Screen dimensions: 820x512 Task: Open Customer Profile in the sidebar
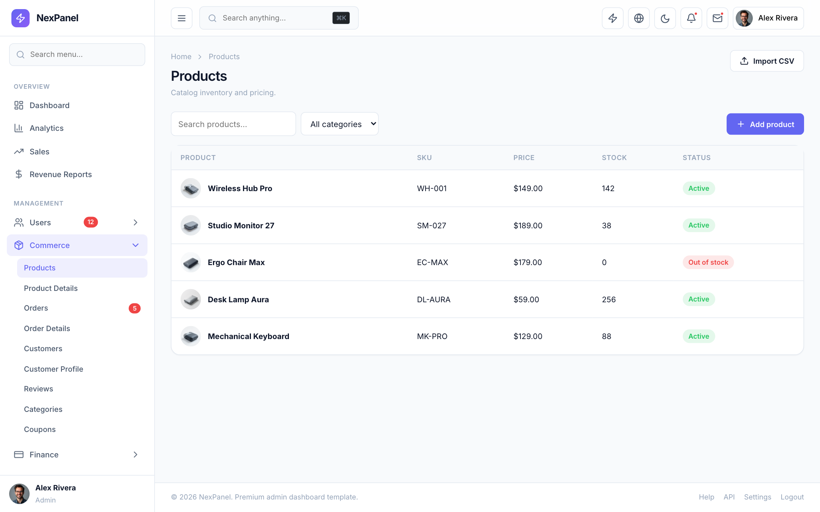[82, 369]
